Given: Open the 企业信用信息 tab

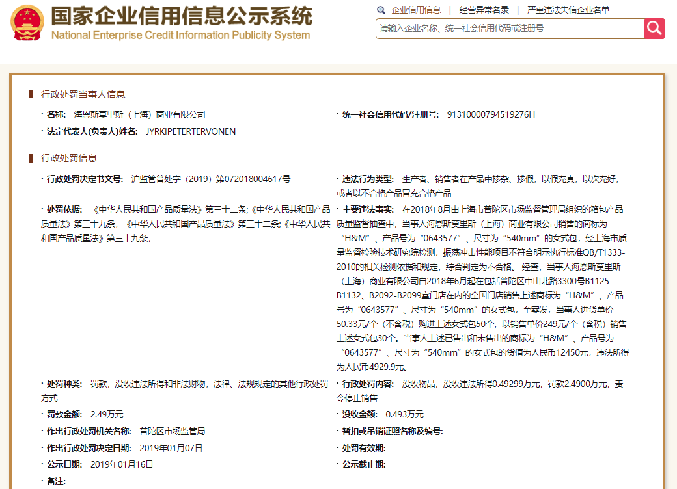Looking at the screenshot, I should [416, 10].
